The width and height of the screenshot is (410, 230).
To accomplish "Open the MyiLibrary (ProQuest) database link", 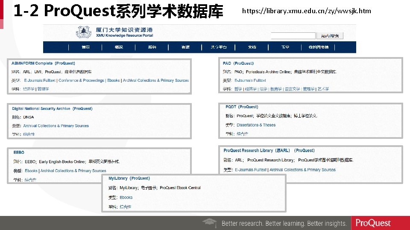I will point(129,178).
